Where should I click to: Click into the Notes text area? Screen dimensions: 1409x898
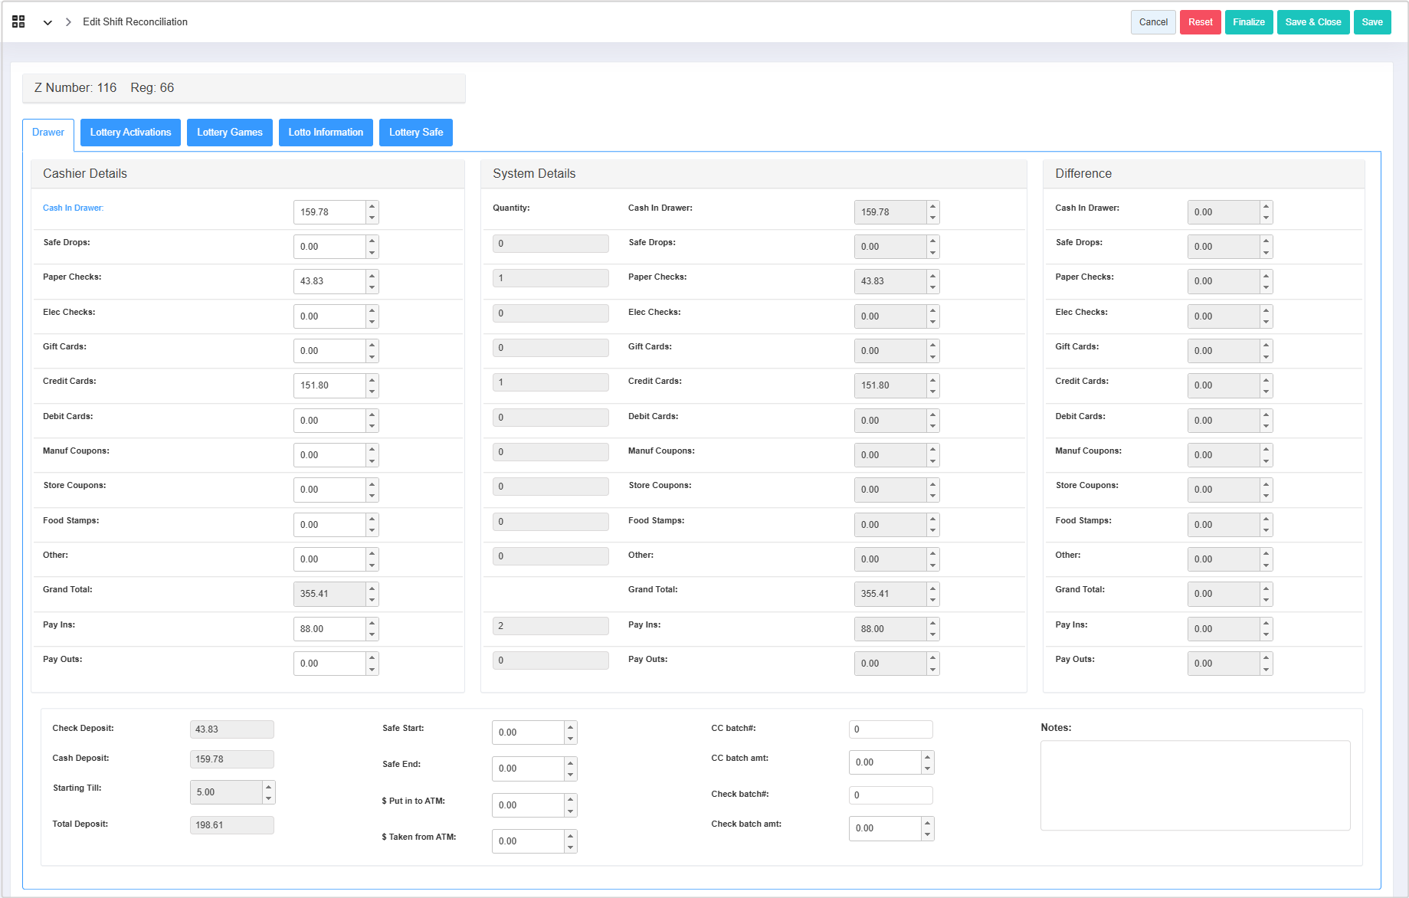pyautogui.click(x=1194, y=785)
